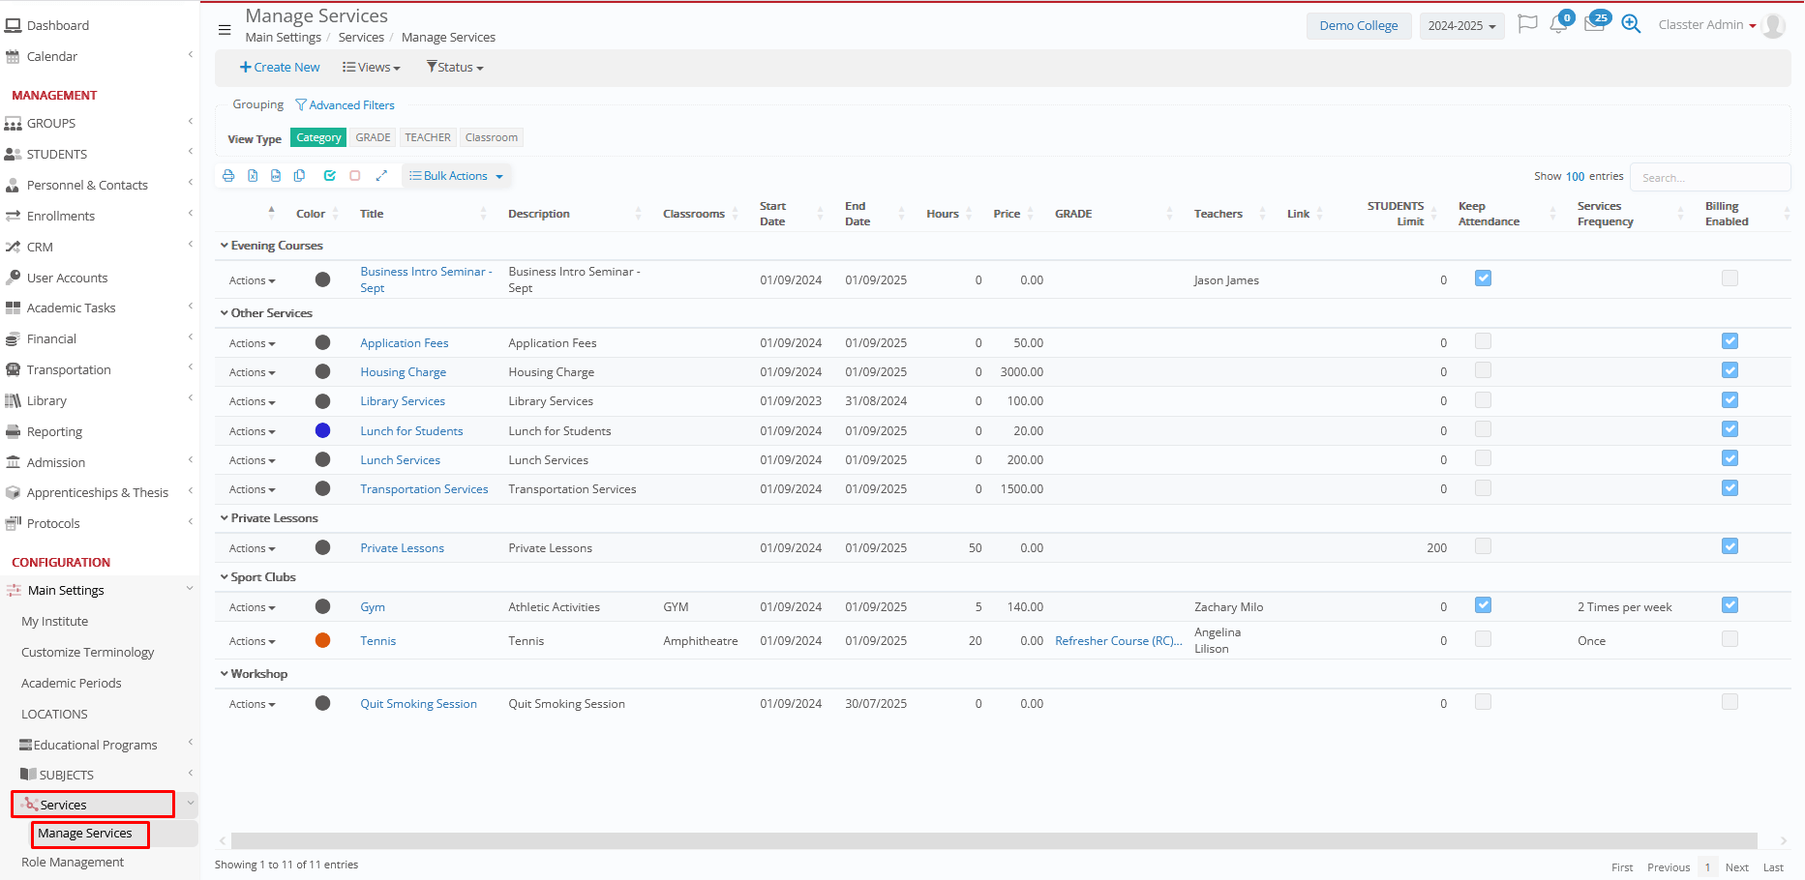1805x880 pixels.
Task: Toggle the hamburger sidebar menu
Action: (225, 30)
